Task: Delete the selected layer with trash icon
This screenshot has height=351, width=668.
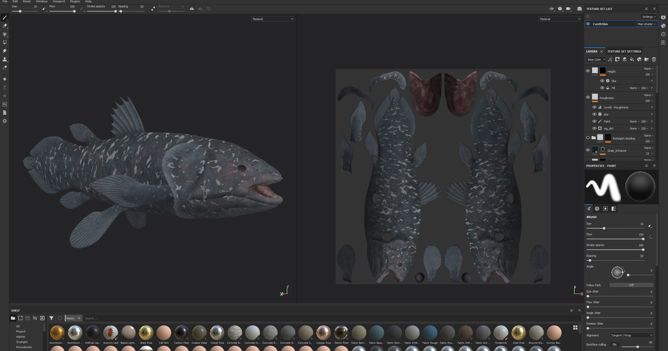Action: click(654, 60)
